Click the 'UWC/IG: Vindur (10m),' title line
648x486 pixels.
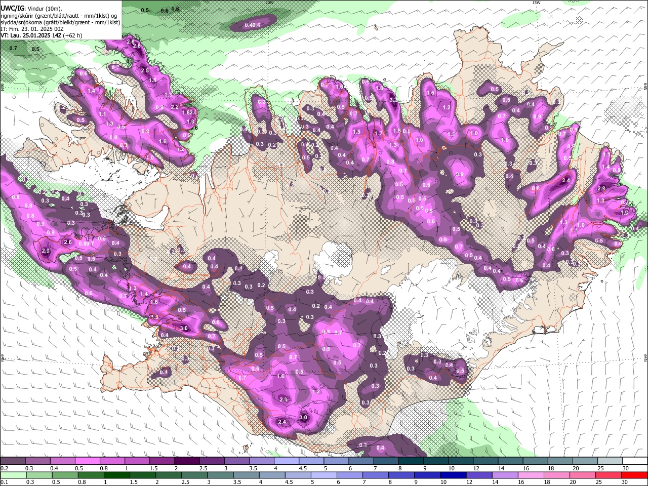[31, 9]
